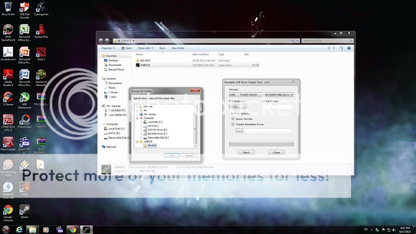Viewport: 416px width, 234px height.
Task: Toggle the Create Bootable Drive checkbox
Action: point(233,124)
